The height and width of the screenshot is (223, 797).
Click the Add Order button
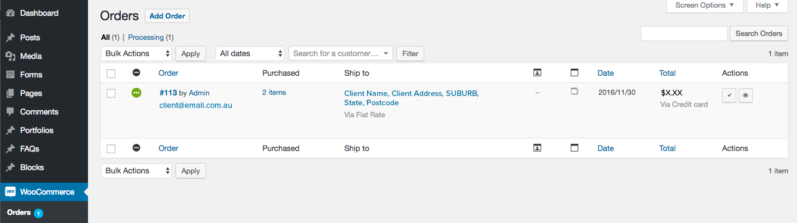pos(167,16)
